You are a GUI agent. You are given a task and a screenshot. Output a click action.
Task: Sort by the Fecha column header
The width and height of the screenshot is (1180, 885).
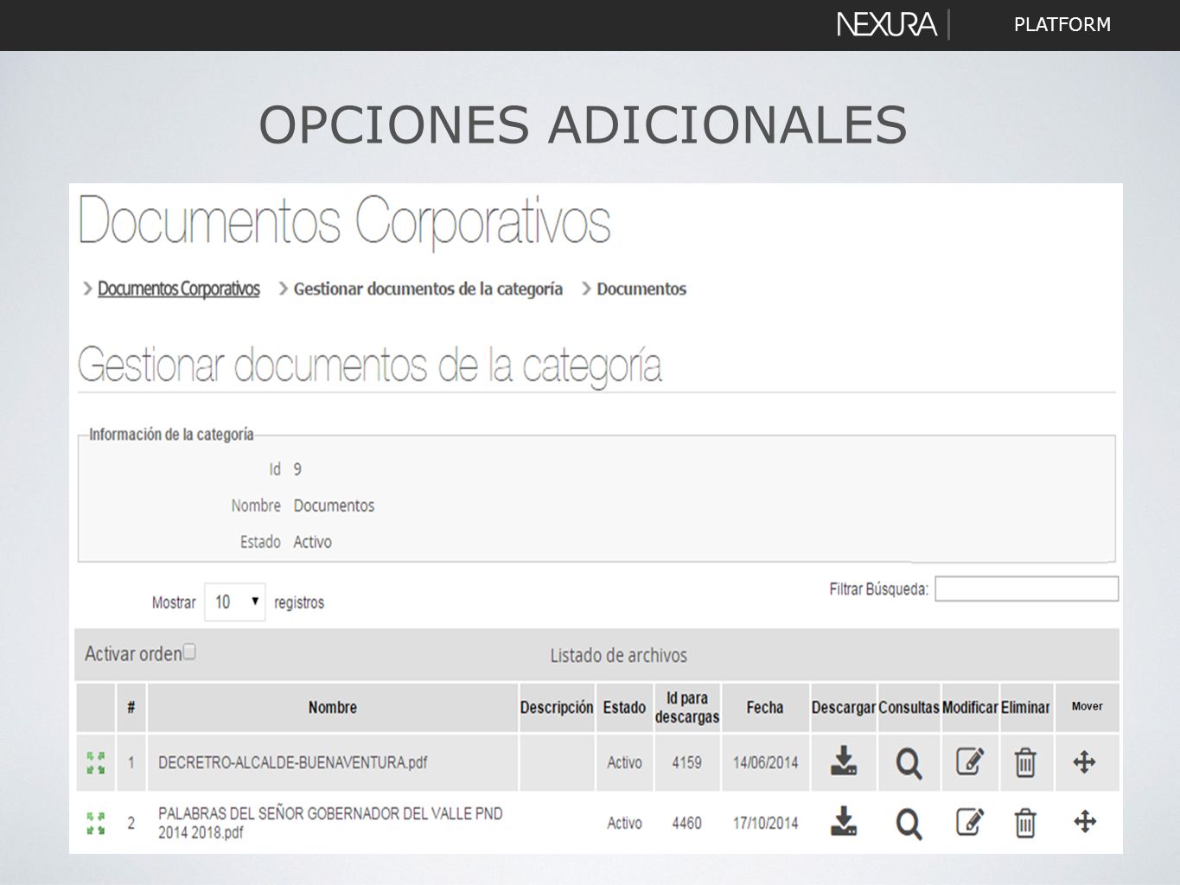tap(765, 707)
